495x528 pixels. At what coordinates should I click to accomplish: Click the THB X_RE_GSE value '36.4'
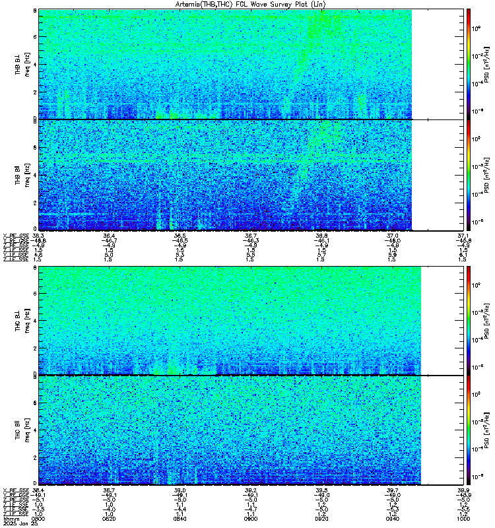[109, 236]
